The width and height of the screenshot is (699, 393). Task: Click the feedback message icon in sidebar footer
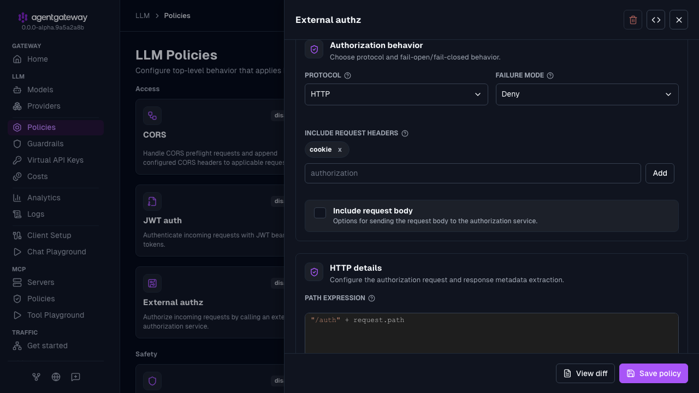tap(75, 377)
